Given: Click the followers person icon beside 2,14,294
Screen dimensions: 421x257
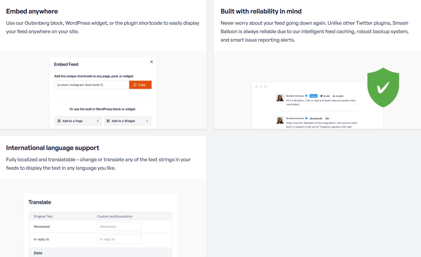Looking at the screenshot, I should point(334,96).
